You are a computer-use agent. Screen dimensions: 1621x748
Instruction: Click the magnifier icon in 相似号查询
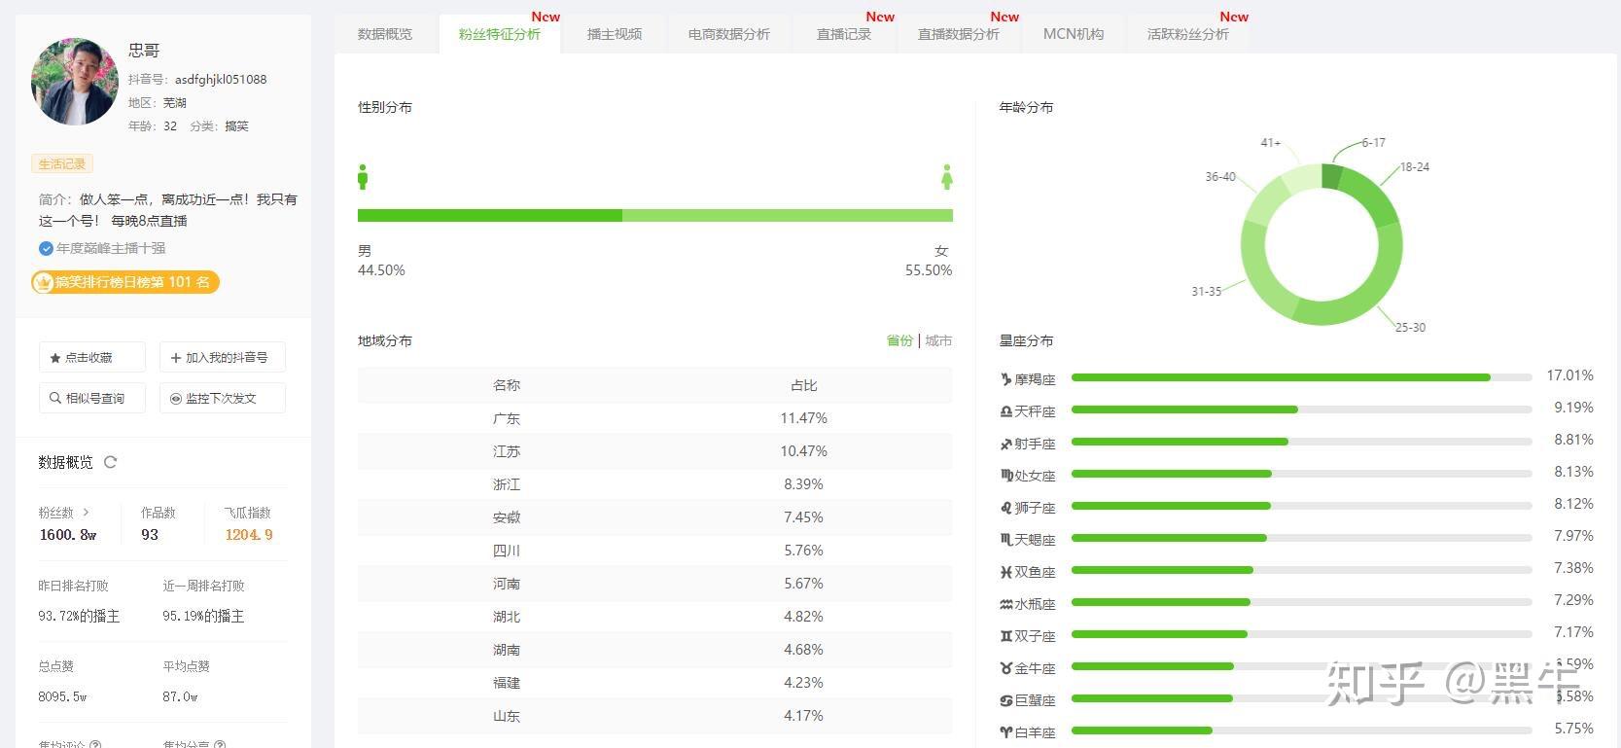[55, 398]
